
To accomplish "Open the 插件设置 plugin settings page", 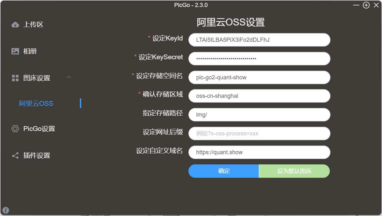I will click(x=37, y=155).
